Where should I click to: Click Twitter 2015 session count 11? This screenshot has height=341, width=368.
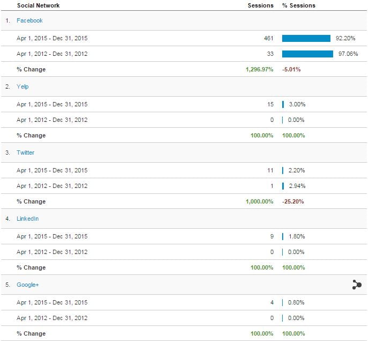[x=270, y=170]
